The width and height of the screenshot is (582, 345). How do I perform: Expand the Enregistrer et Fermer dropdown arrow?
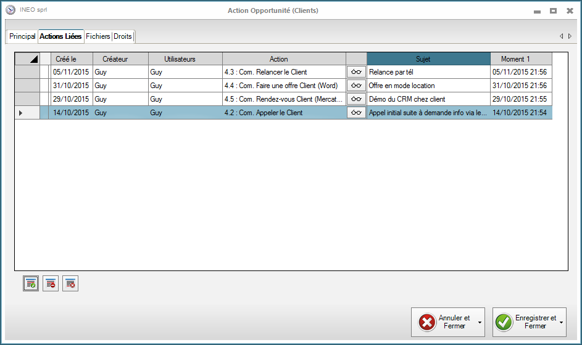click(x=561, y=322)
